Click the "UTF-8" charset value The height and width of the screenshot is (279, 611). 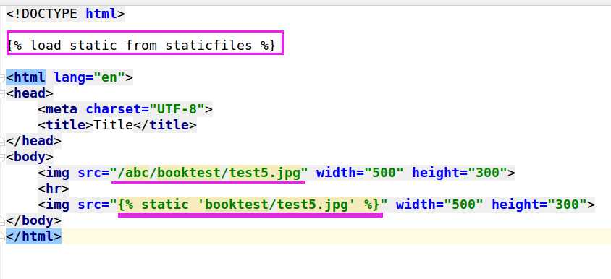[177, 109]
